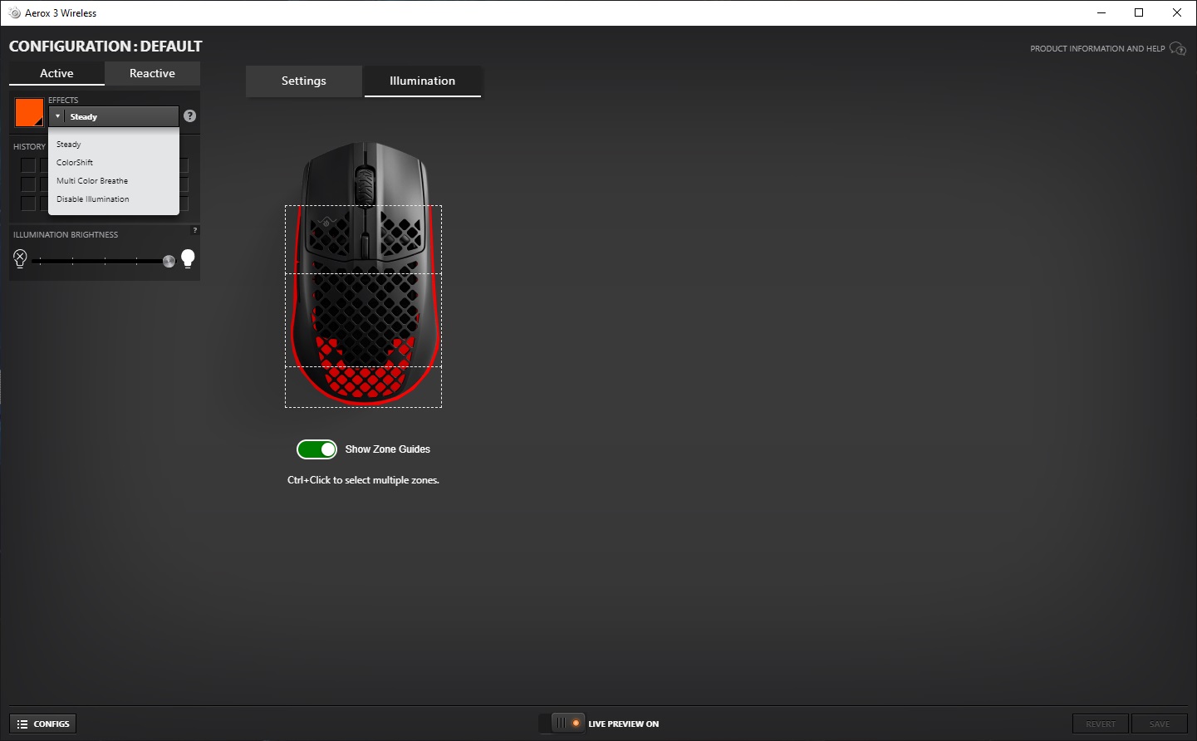The height and width of the screenshot is (741, 1197).
Task: Click the Configuration: Default heading
Action: click(105, 47)
